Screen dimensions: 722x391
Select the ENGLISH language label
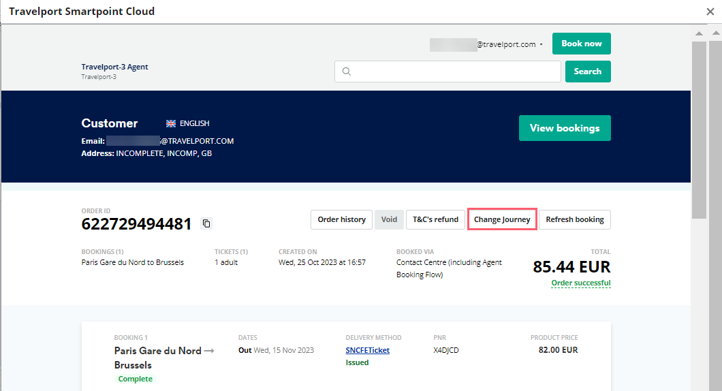point(194,123)
